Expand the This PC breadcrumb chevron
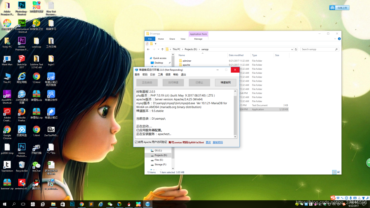The width and height of the screenshot is (370, 208). (183, 49)
